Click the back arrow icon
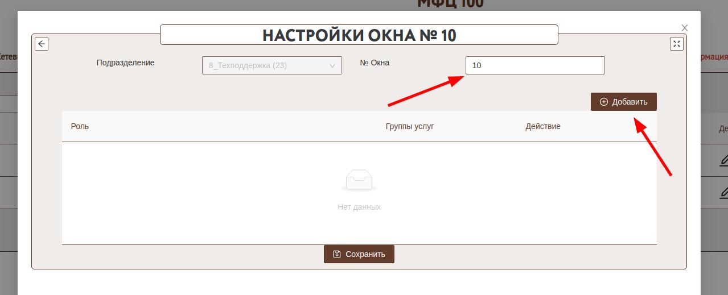The height and width of the screenshot is (295, 728). 42,44
